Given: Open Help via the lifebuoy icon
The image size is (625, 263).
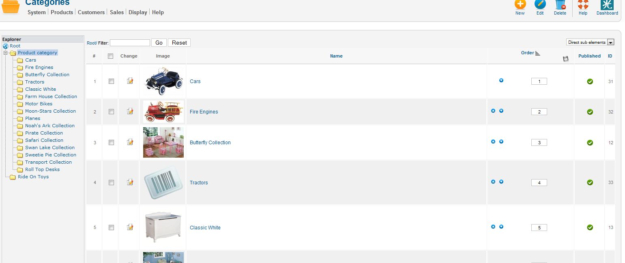Looking at the screenshot, I should pyautogui.click(x=583, y=5).
